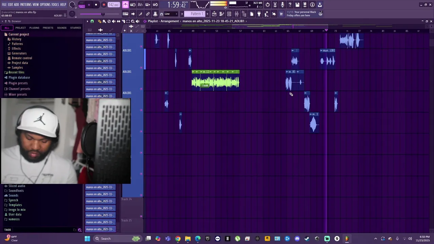Select the Select tool in playlist toolbar
The height and width of the screenshot is (244, 434).
tap(128, 21)
